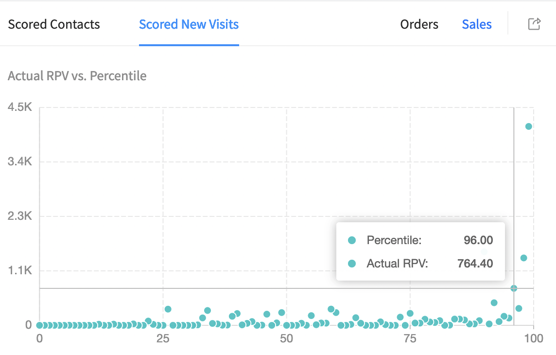Click the first data point at percentile 0

coord(40,325)
